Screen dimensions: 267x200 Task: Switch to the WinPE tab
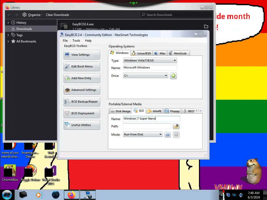coord(154,111)
